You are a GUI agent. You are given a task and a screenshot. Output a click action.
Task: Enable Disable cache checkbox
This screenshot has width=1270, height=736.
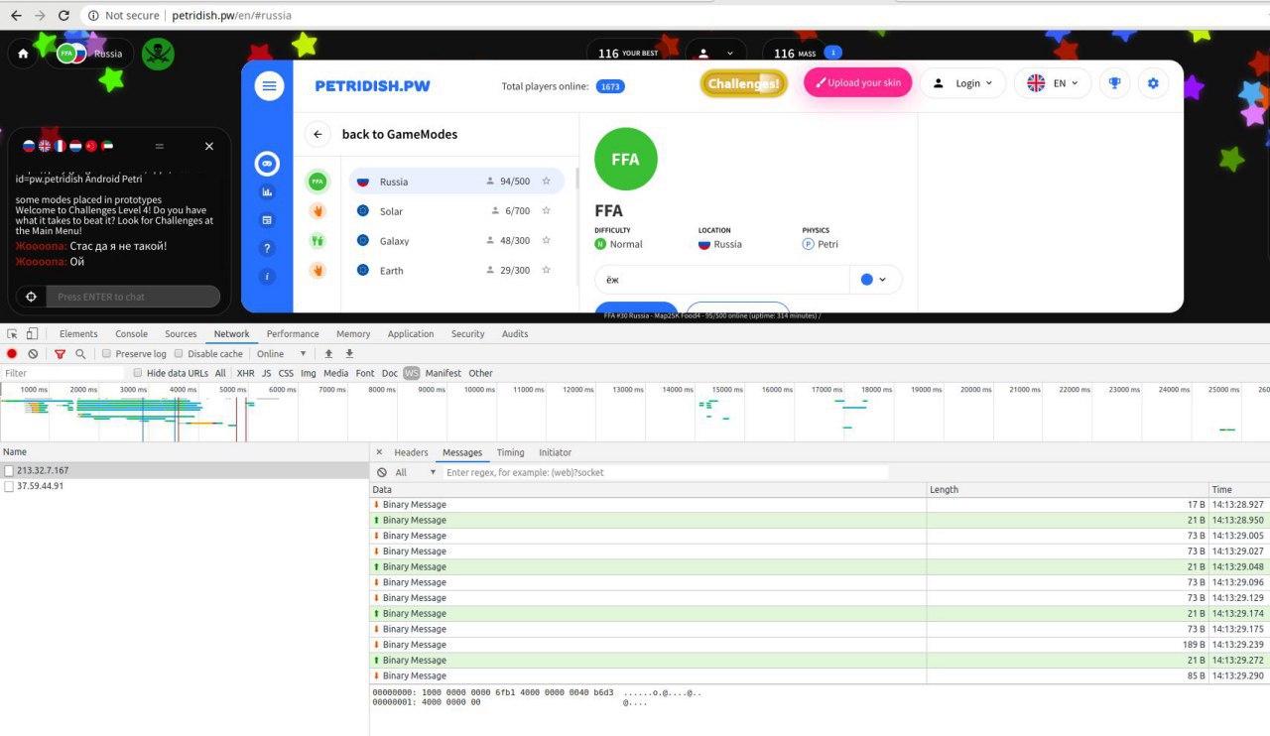[x=179, y=354]
